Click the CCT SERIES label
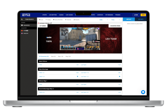 (x=43, y=26)
